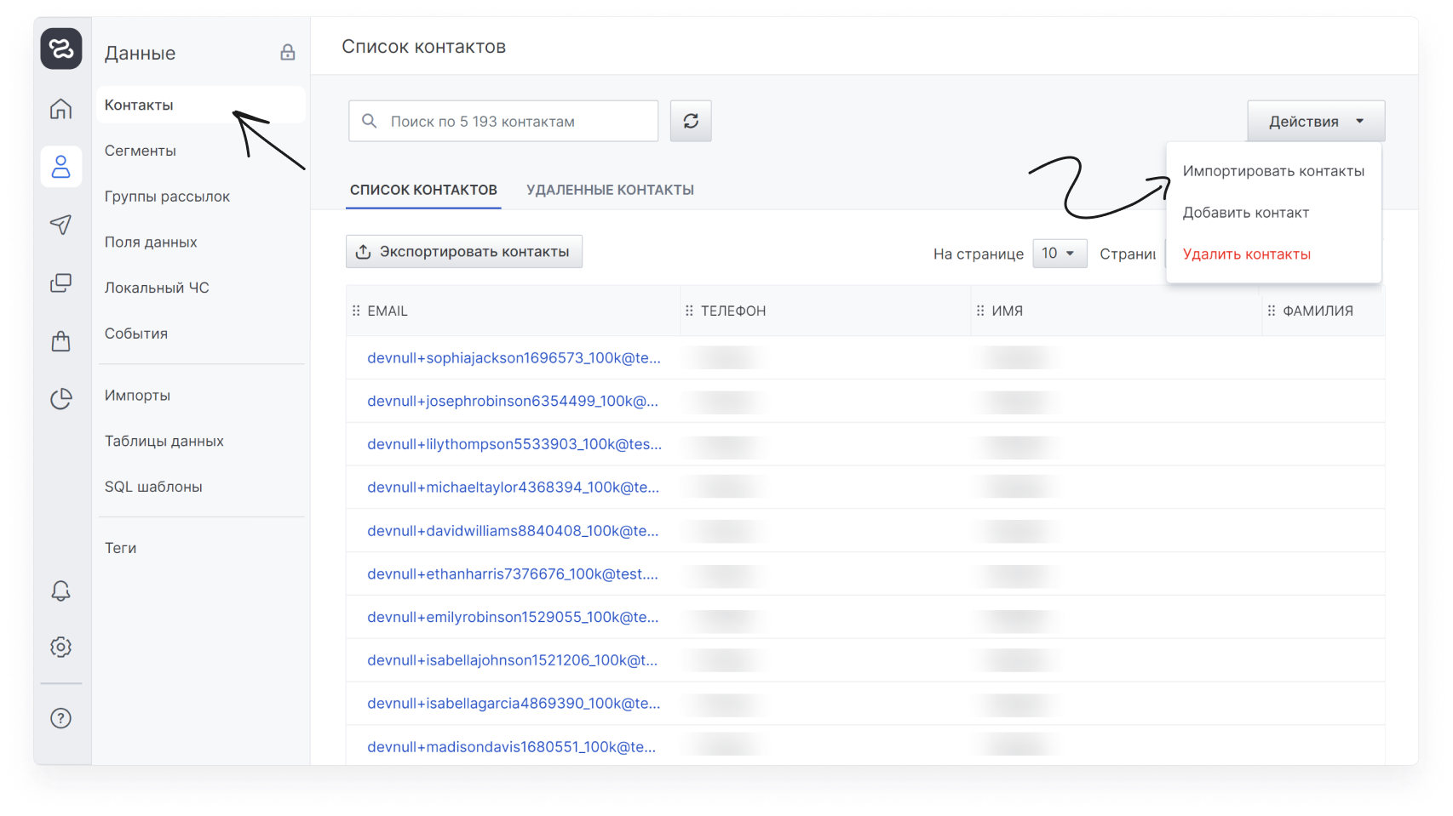Switch to УДАЛЕННЫЕ КОНТАКТЫ tab

610,190
